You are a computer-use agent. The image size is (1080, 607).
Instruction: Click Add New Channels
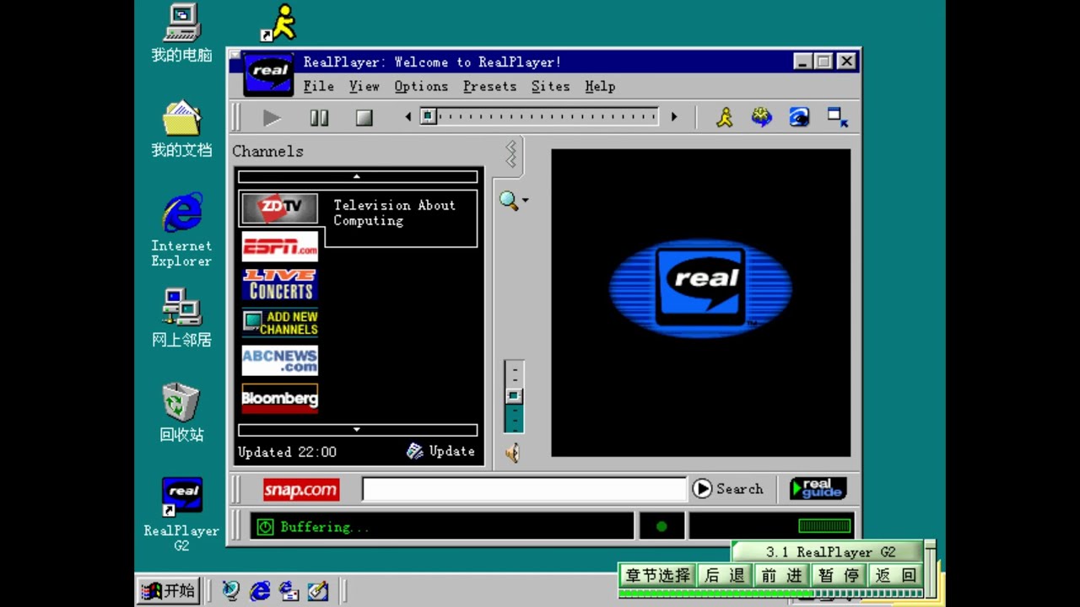279,323
